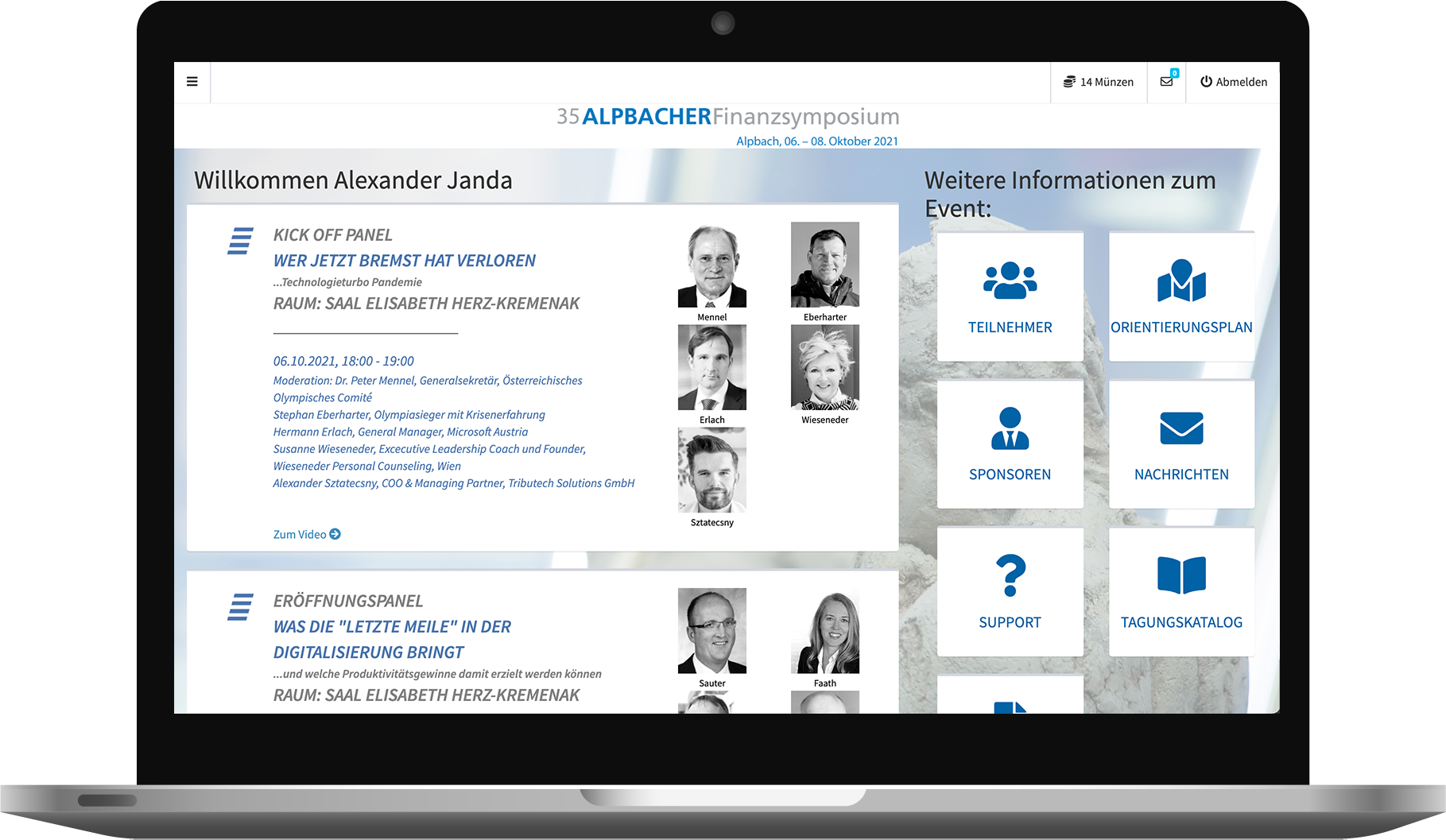
Task: Click Abmelden to log out
Action: click(1234, 82)
